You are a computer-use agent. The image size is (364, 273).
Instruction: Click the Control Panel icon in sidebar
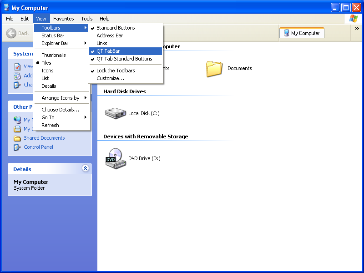pos(17,147)
